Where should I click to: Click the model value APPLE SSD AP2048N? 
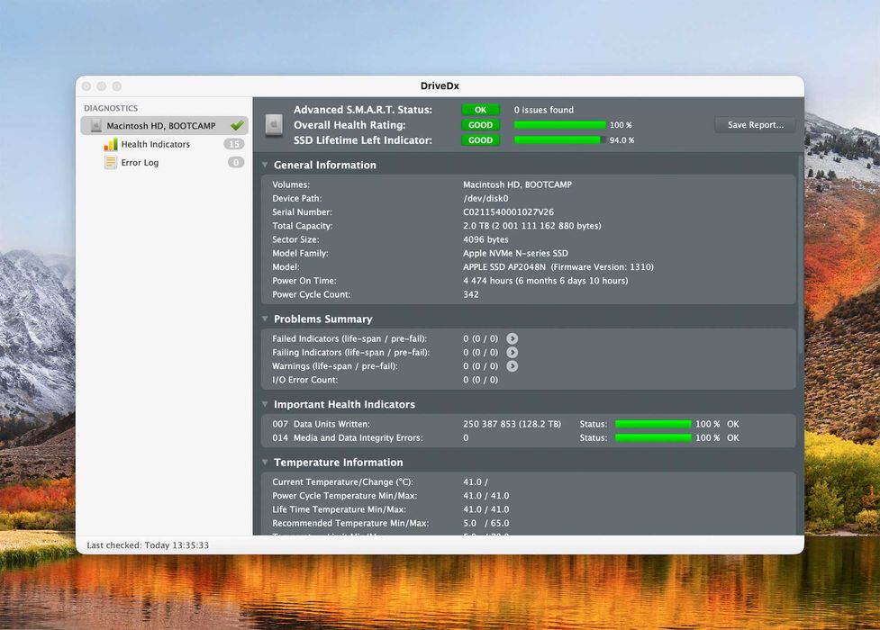point(558,267)
